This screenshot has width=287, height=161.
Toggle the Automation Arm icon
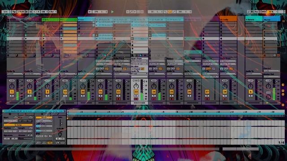pyautogui.click(x=131, y=12)
